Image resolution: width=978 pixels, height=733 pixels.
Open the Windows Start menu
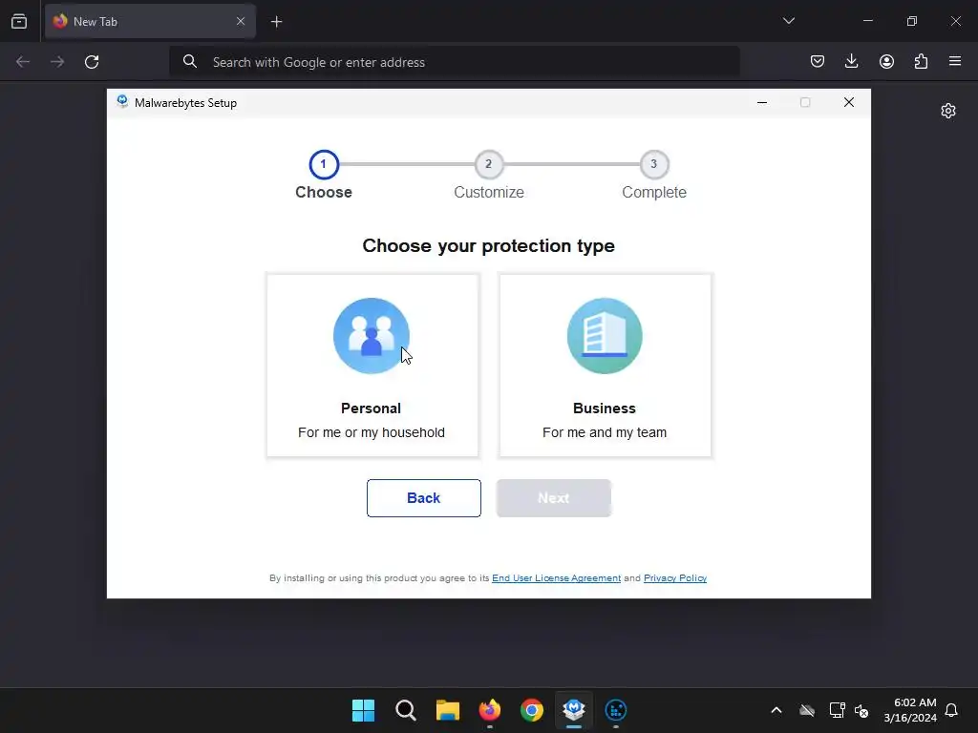(x=363, y=710)
